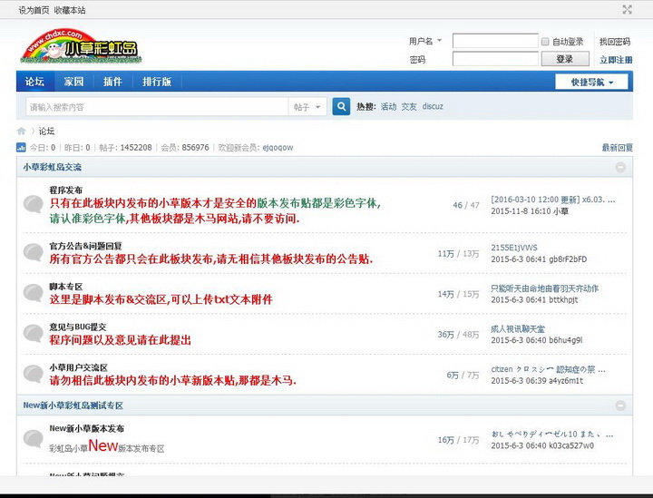
Task: Open the 帖子 search type dropdown
Action: pyautogui.click(x=307, y=107)
